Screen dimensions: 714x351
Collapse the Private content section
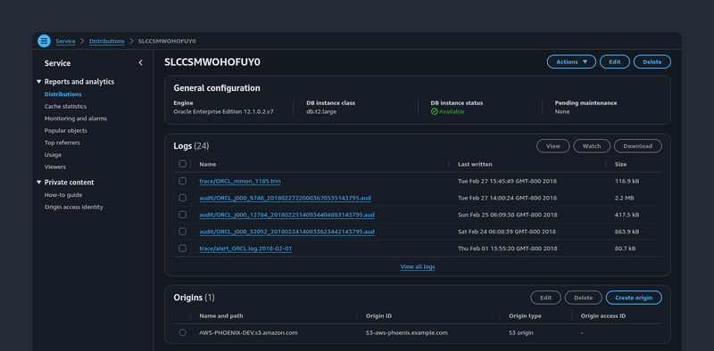(38, 183)
